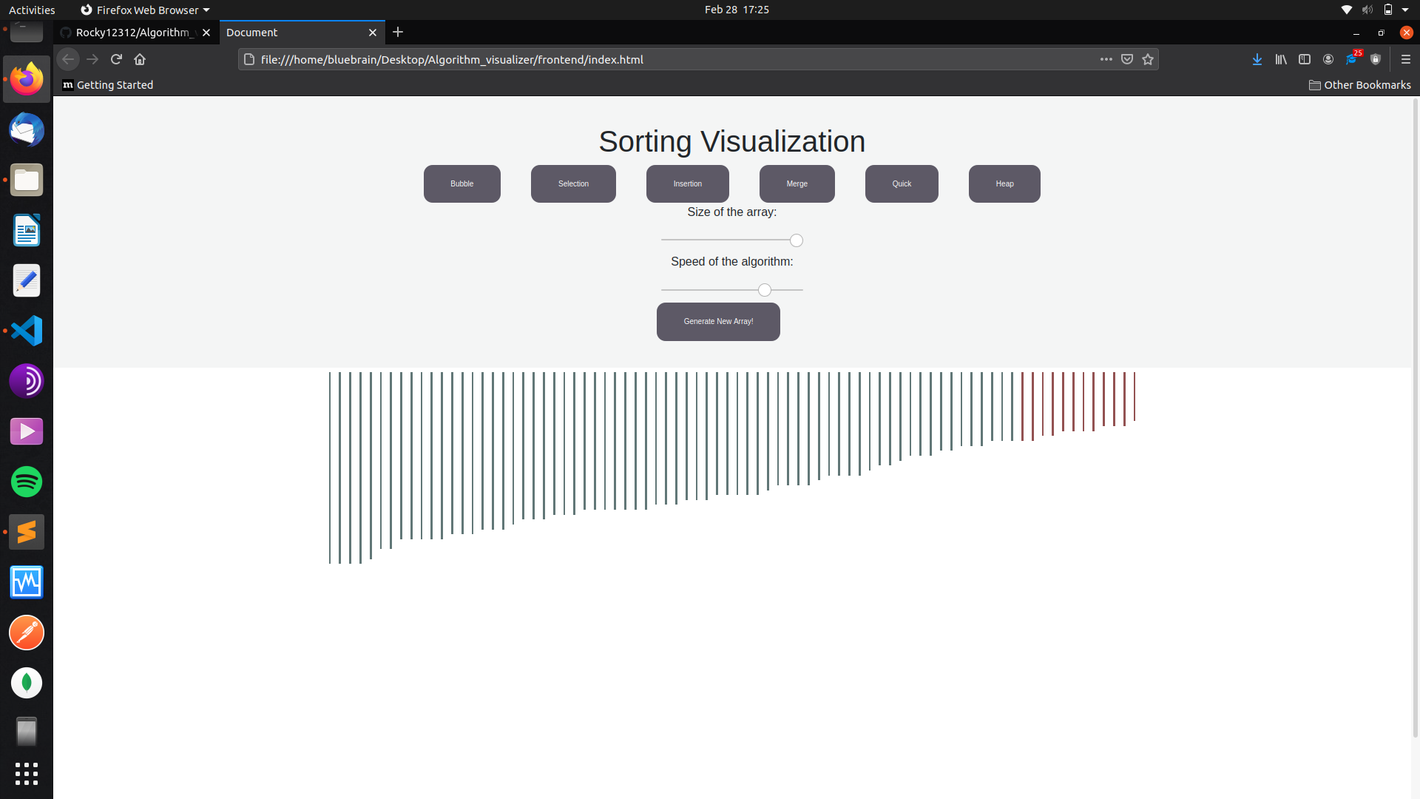Open a new tab with the plus button
This screenshot has height=799, width=1420.
(398, 32)
